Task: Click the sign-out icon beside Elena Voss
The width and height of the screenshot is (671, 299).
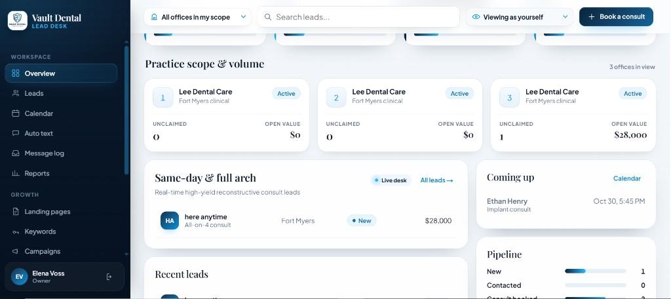Action: pos(109,277)
